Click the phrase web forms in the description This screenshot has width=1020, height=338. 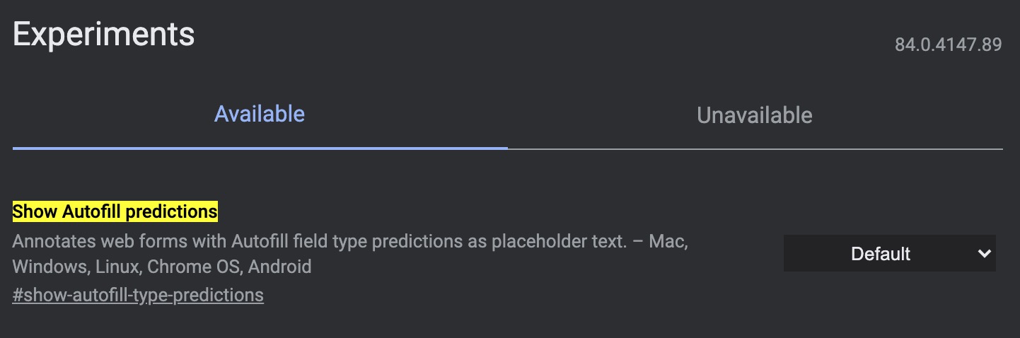tap(136, 241)
